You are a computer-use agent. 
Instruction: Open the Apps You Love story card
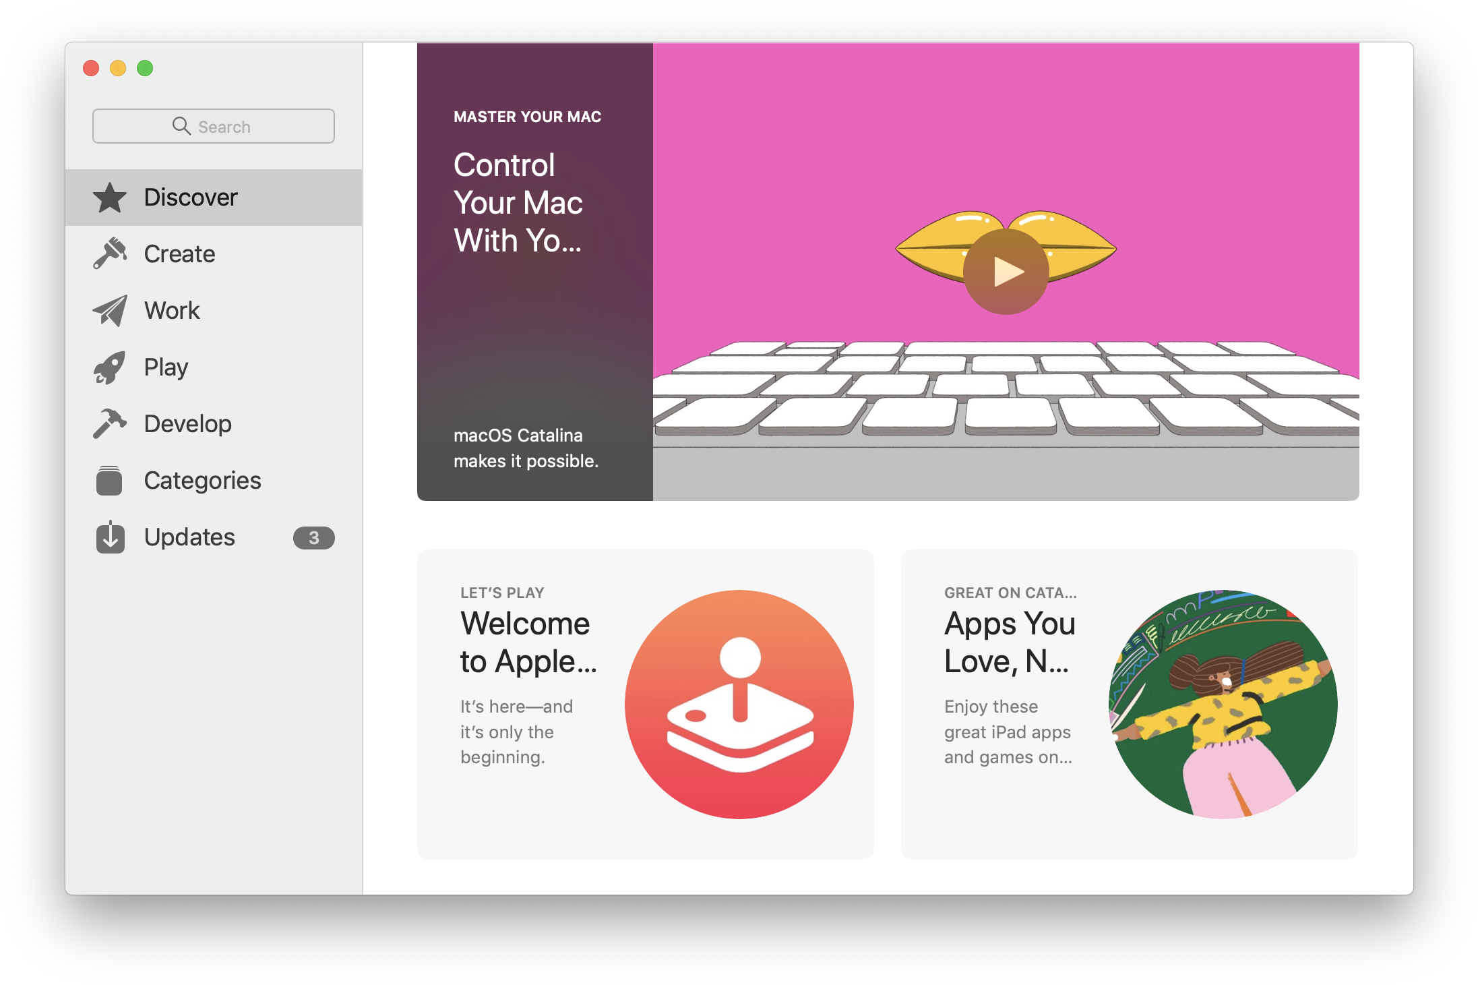point(1130,705)
